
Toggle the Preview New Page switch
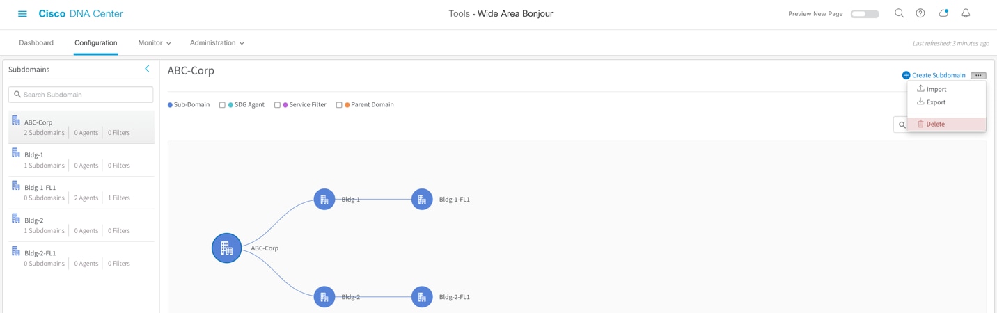pos(865,14)
